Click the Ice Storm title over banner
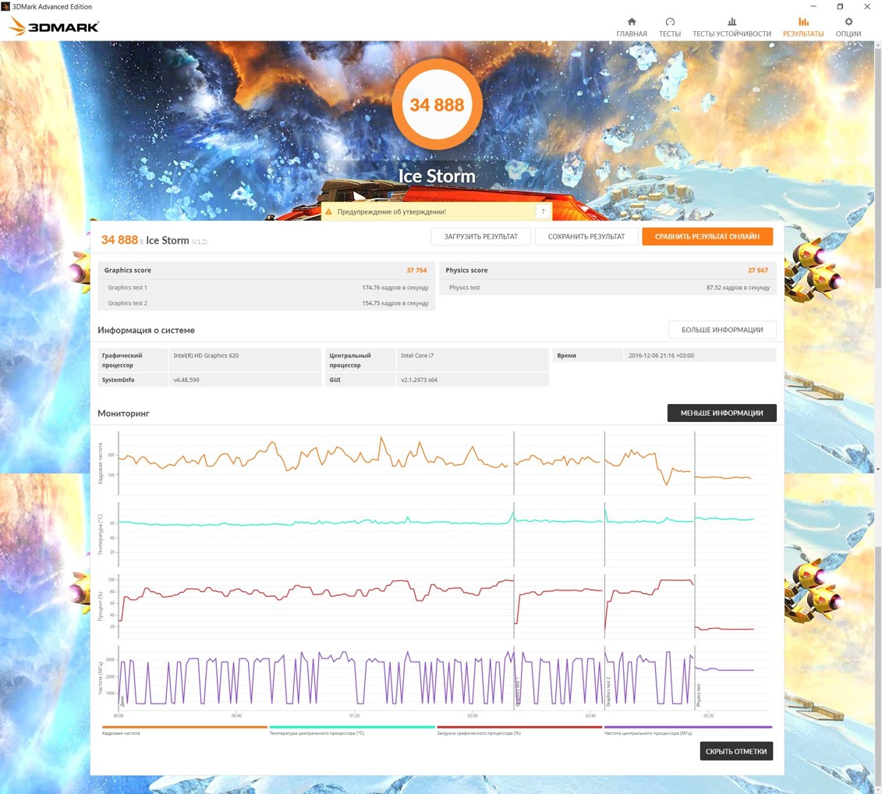Viewport: 882px width, 794px height. pos(437,176)
